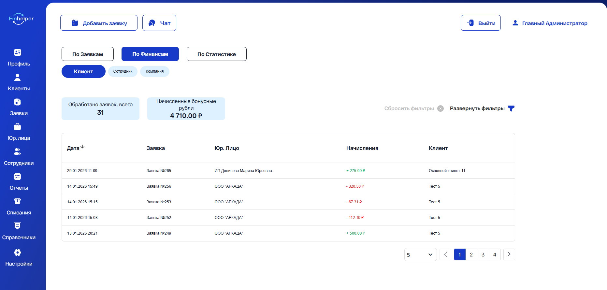Screen dimensions: 607x290
Task: Open Справочники sidebar icon
Action: 18,226
